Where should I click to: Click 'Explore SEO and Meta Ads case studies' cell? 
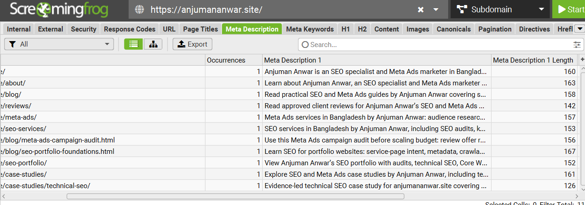[377, 174]
